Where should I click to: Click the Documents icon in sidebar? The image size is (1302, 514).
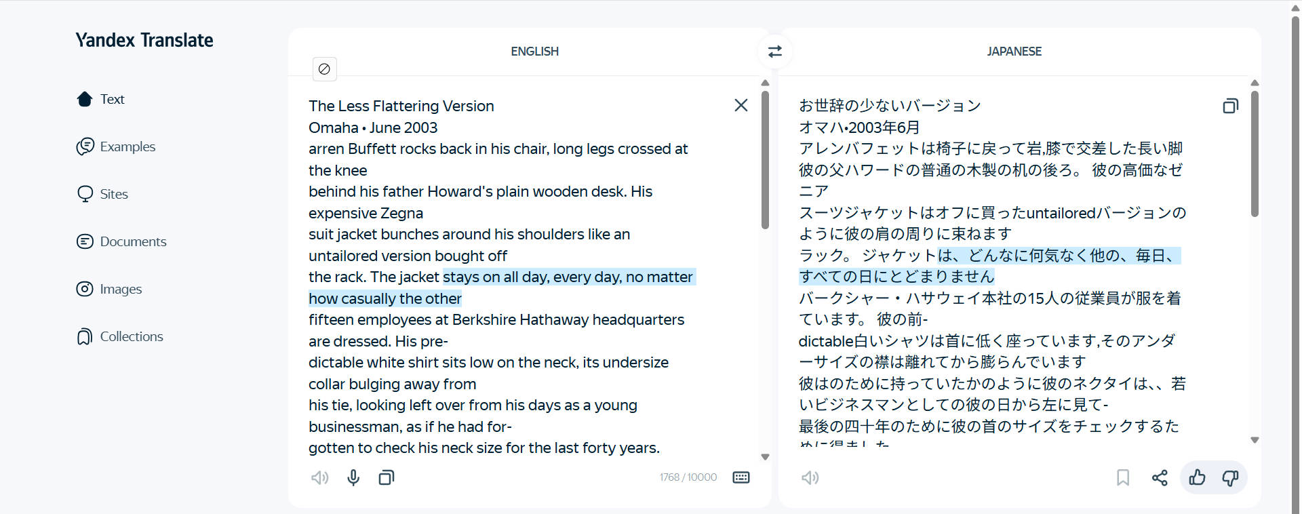coord(85,241)
